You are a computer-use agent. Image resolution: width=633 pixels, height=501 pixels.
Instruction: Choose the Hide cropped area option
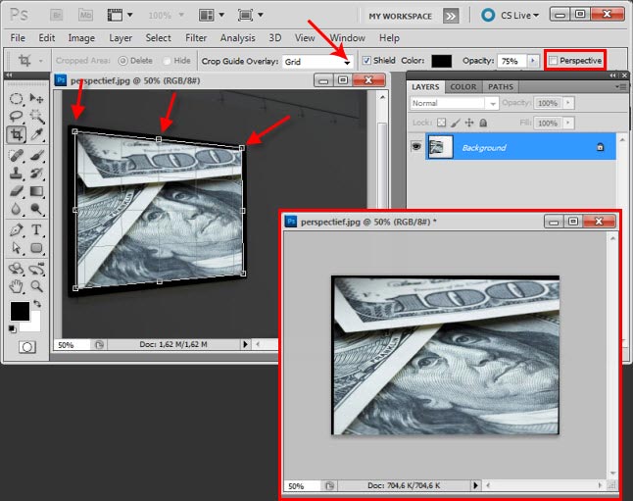167,61
